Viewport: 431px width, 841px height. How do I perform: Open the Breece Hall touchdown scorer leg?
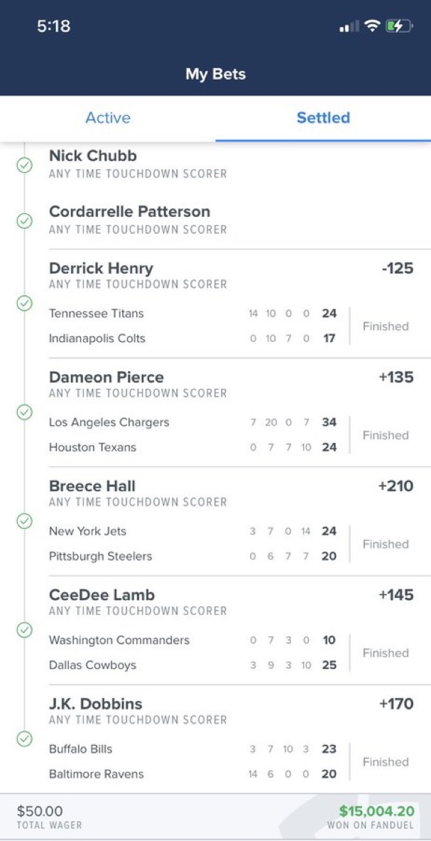92,486
